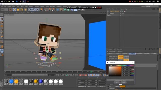Open the Layout dropdown at top right
Viewport: 161px width, 90px height.
(152, 6)
